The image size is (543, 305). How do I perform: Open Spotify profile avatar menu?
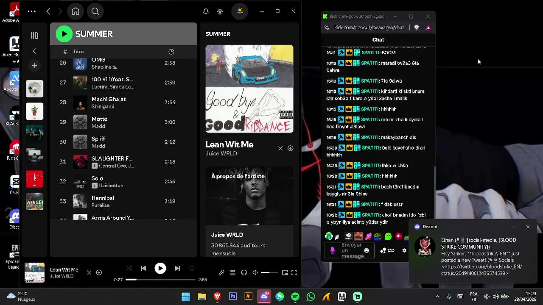[x=240, y=11]
